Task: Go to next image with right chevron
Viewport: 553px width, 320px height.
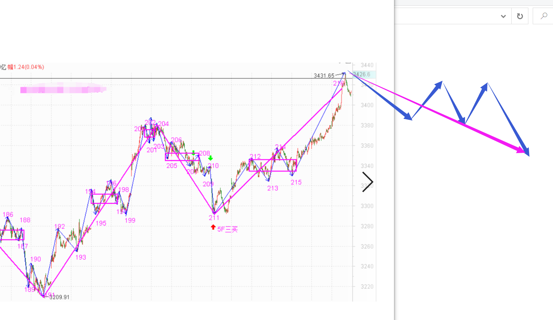Action: pos(368,182)
